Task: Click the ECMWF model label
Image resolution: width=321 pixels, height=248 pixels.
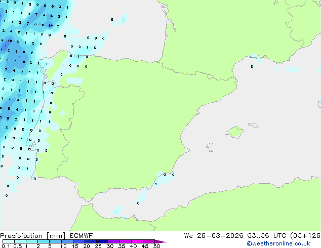Action: pos(82,236)
